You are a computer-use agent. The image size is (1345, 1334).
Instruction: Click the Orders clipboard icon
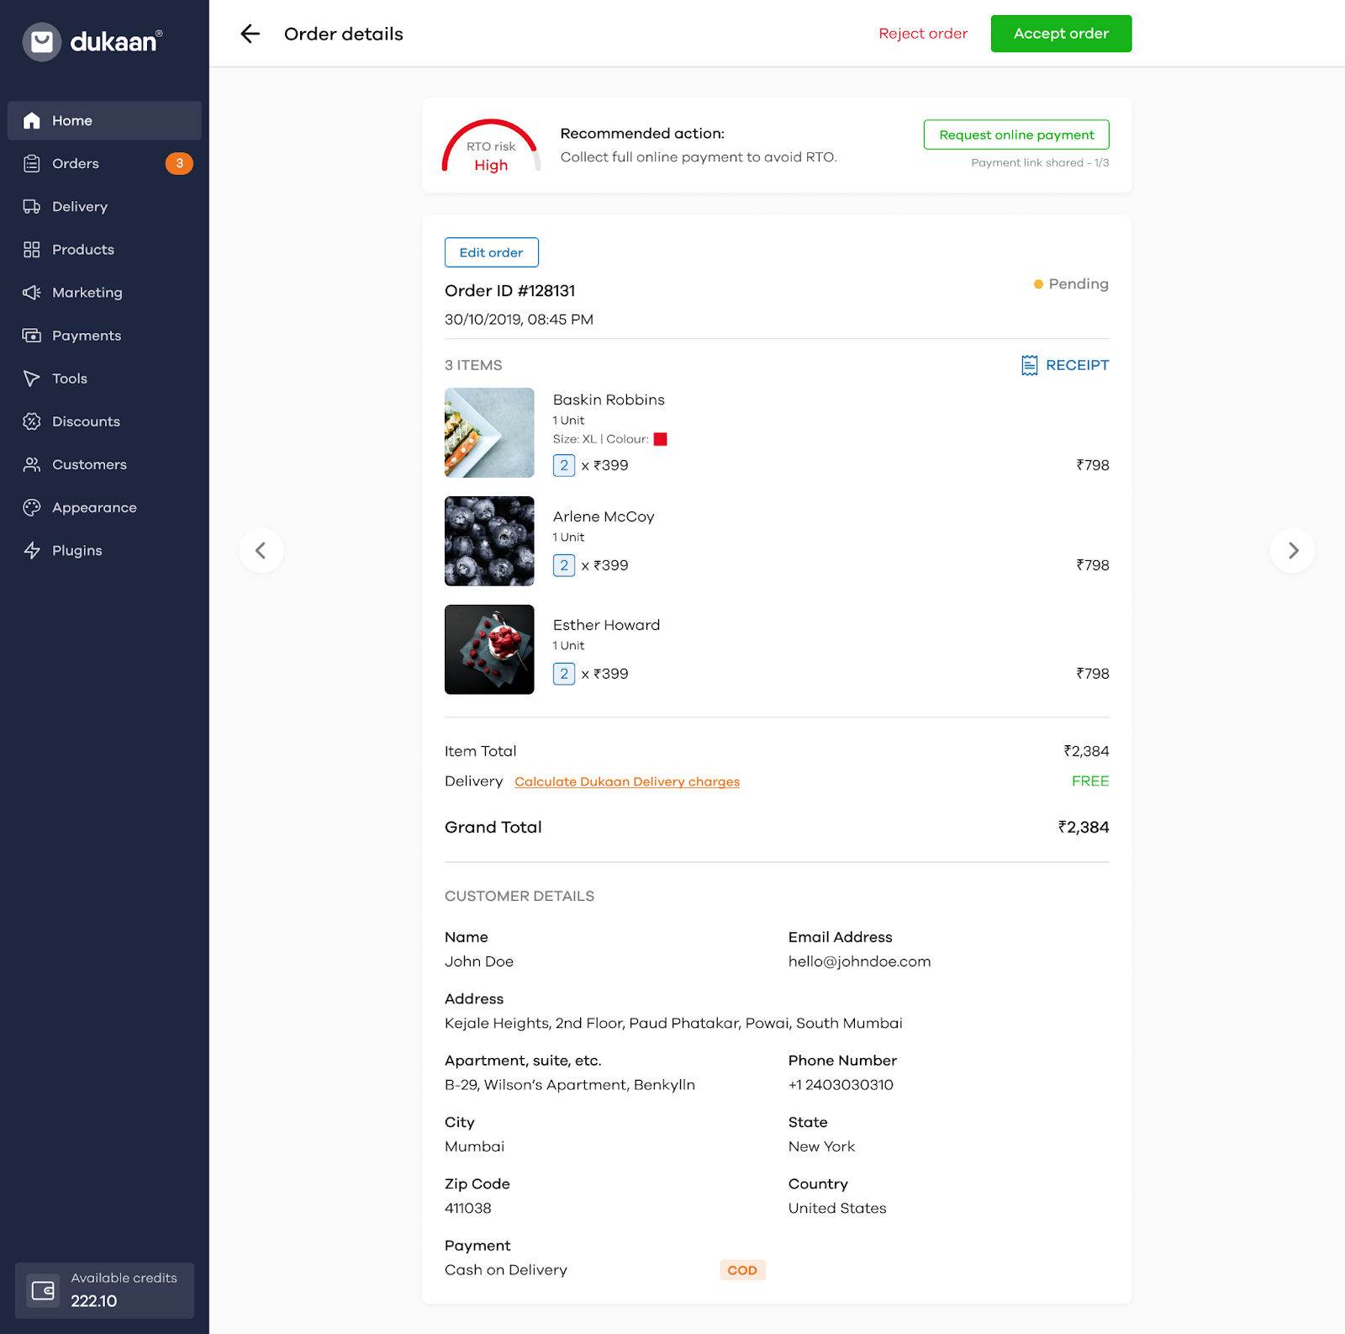pyautogui.click(x=32, y=163)
